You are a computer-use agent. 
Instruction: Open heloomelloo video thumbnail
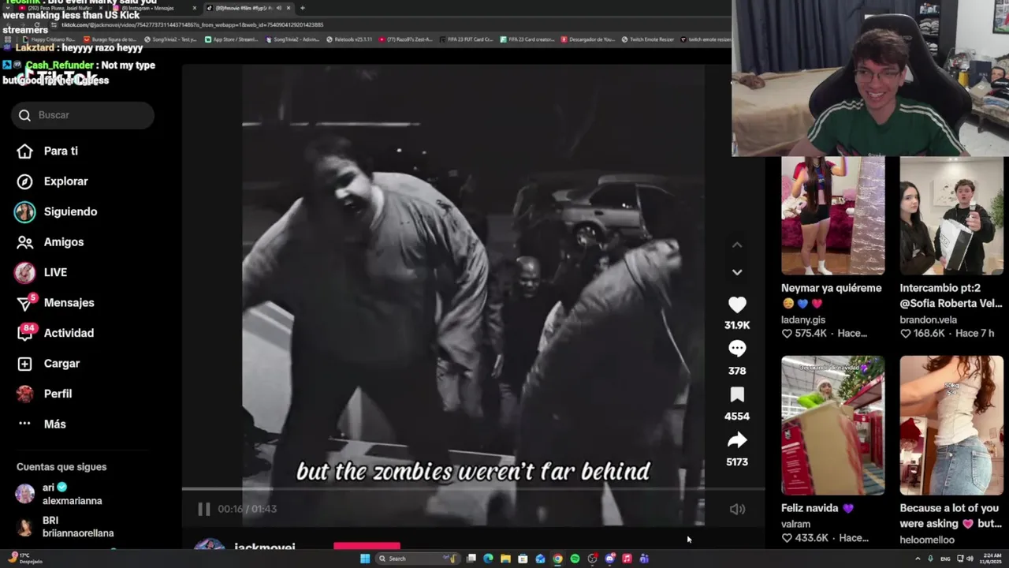point(951,425)
